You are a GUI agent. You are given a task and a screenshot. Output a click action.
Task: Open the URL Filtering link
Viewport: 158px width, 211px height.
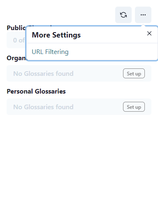pyautogui.click(x=50, y=52)
